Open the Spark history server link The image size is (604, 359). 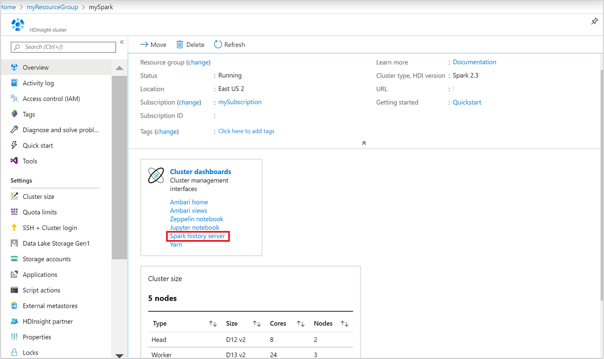pos(197,236)
